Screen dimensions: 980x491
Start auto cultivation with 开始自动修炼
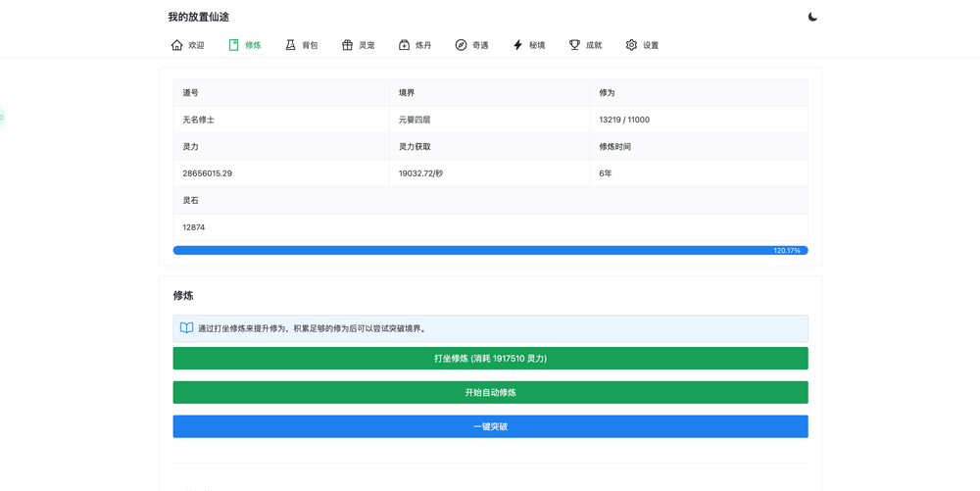[491, 392]
